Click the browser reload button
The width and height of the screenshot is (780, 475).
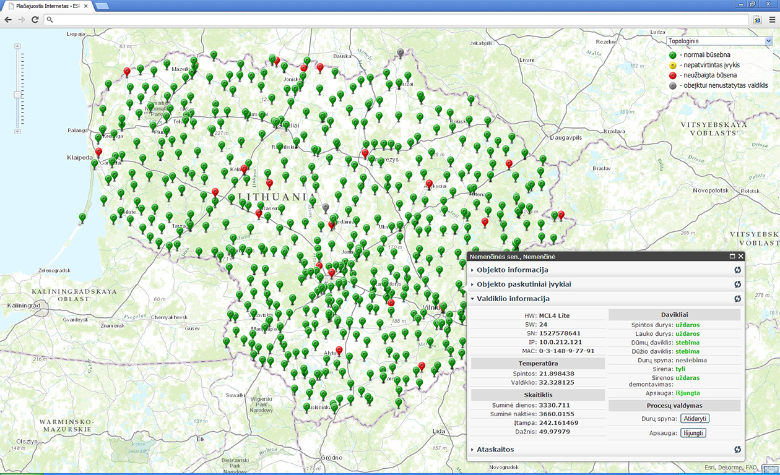35,20
